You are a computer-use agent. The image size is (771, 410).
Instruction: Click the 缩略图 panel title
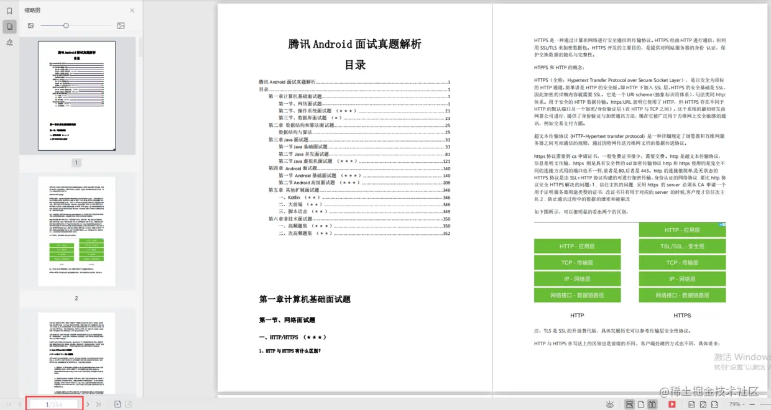point(32,11)
